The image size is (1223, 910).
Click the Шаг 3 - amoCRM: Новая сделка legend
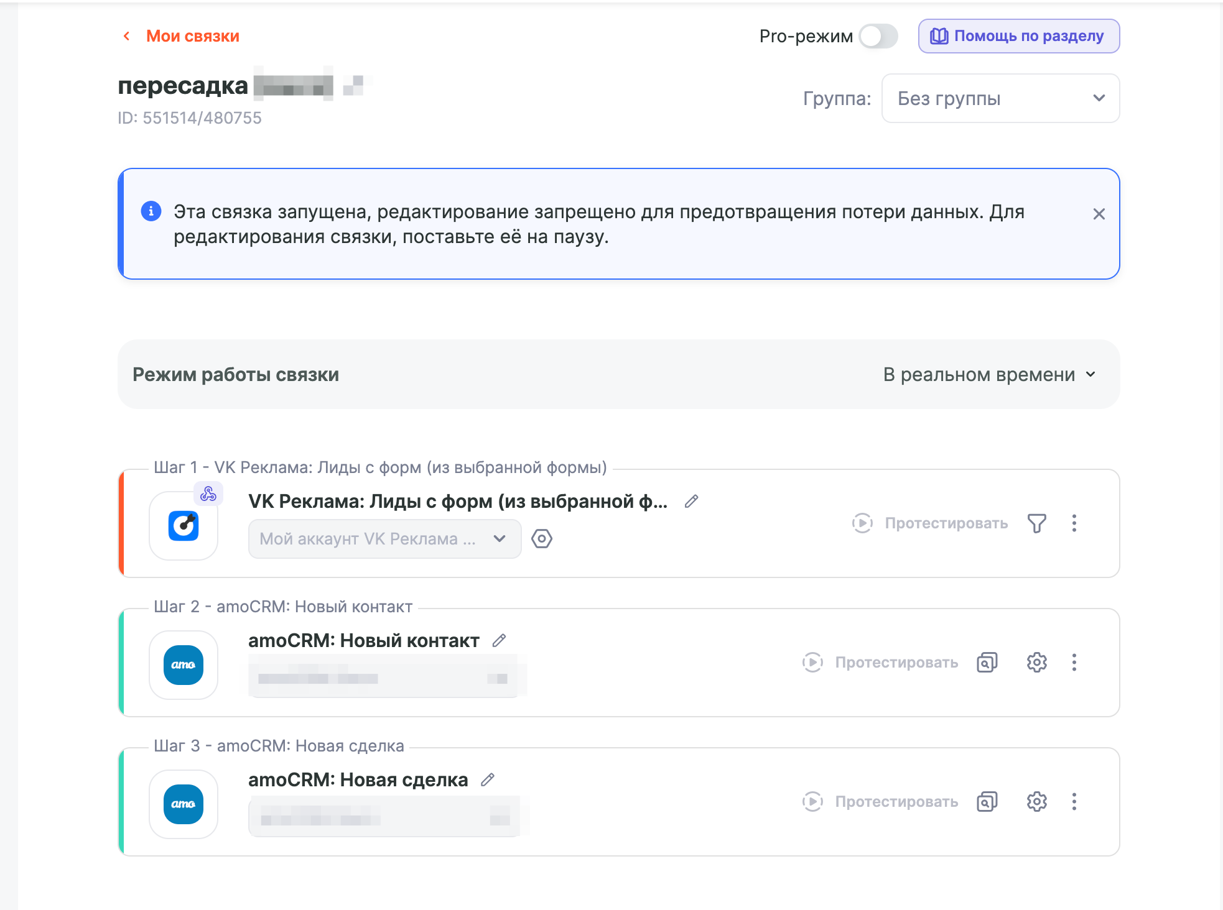(279, 746)
